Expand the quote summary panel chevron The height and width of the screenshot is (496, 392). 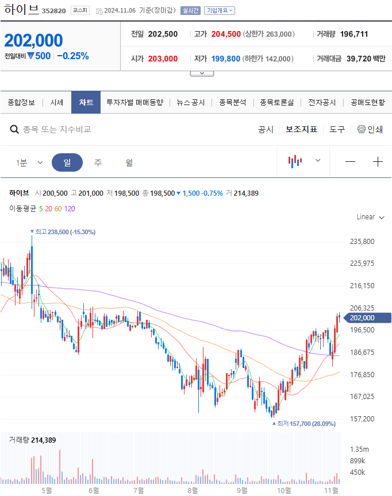tap(202, 73)
